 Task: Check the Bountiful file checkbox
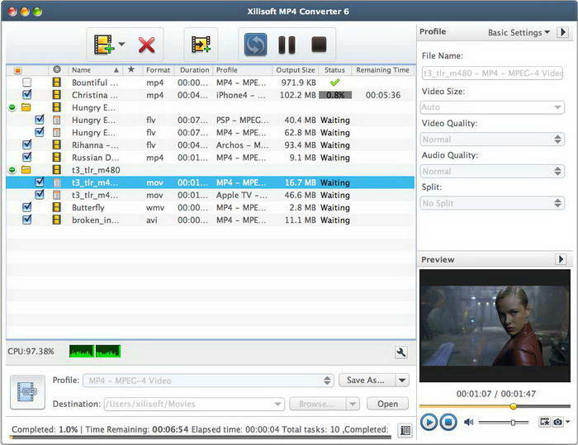click(27, 83)
